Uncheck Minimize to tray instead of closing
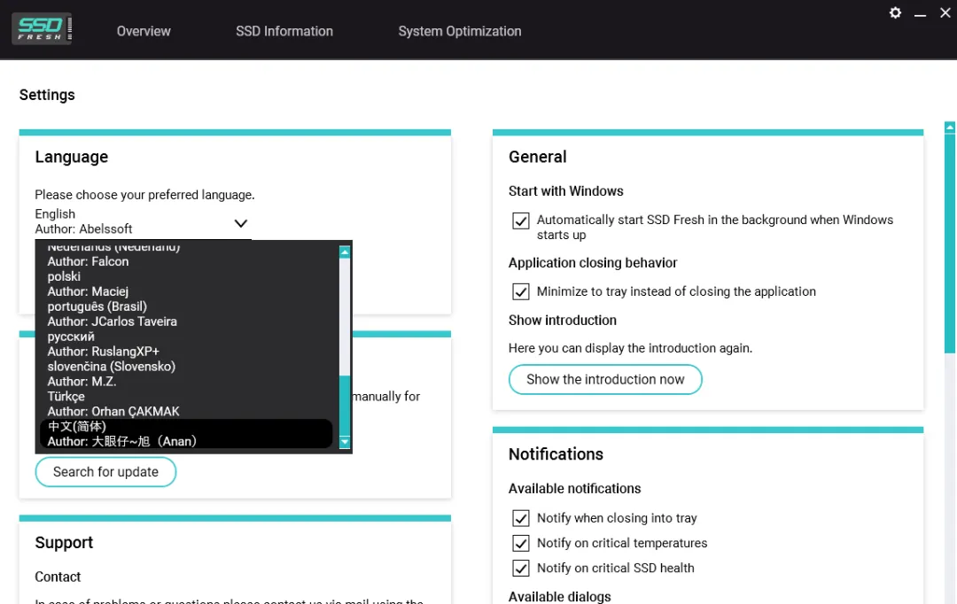The height and width of the screenshot is (604, 957). click(x=521, y=291)
